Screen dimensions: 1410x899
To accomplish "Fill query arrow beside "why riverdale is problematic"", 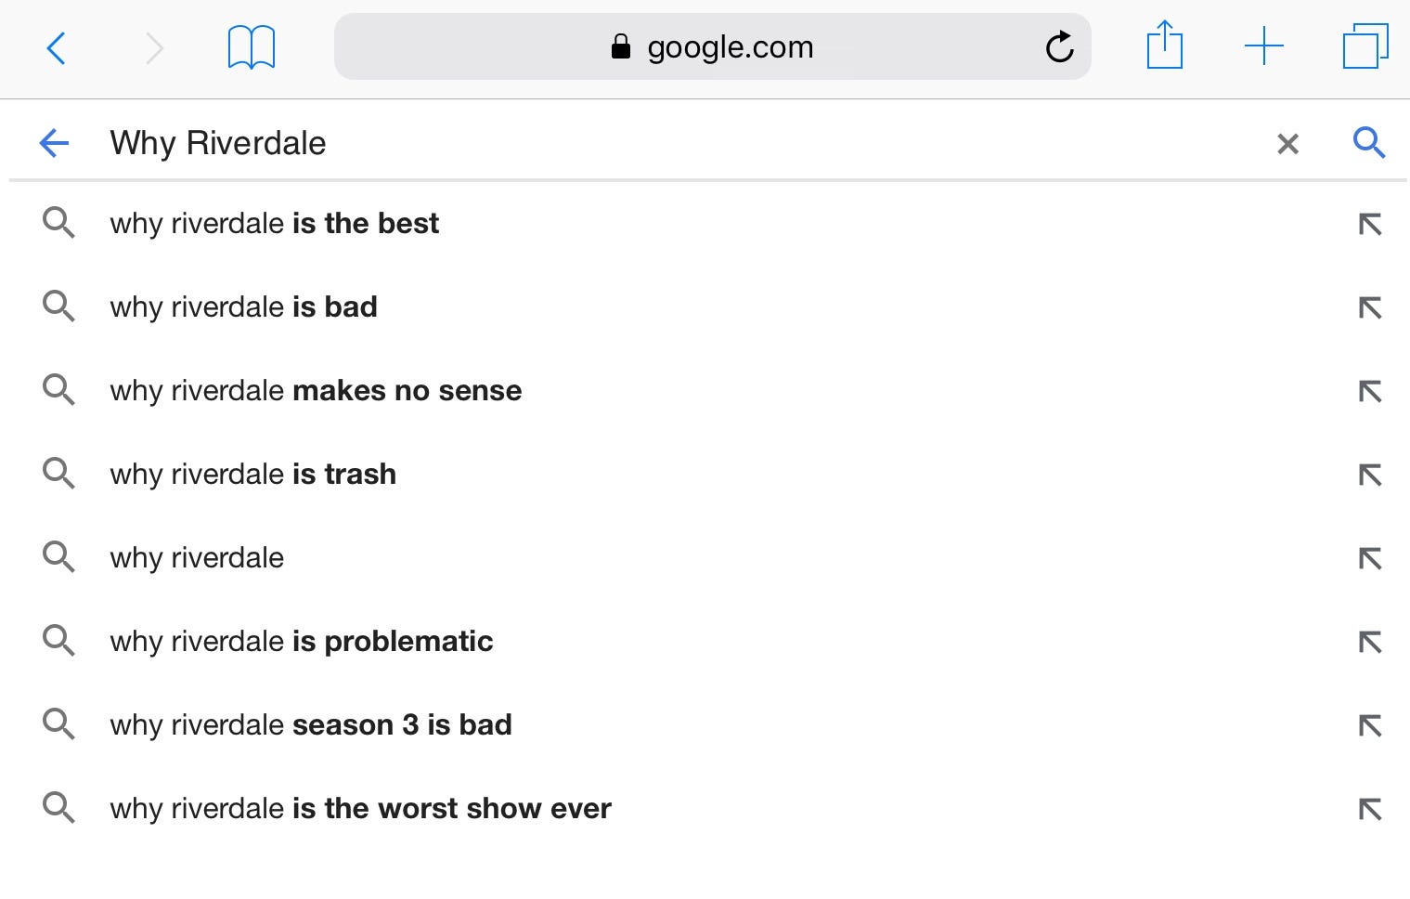I will (1370, 642).
